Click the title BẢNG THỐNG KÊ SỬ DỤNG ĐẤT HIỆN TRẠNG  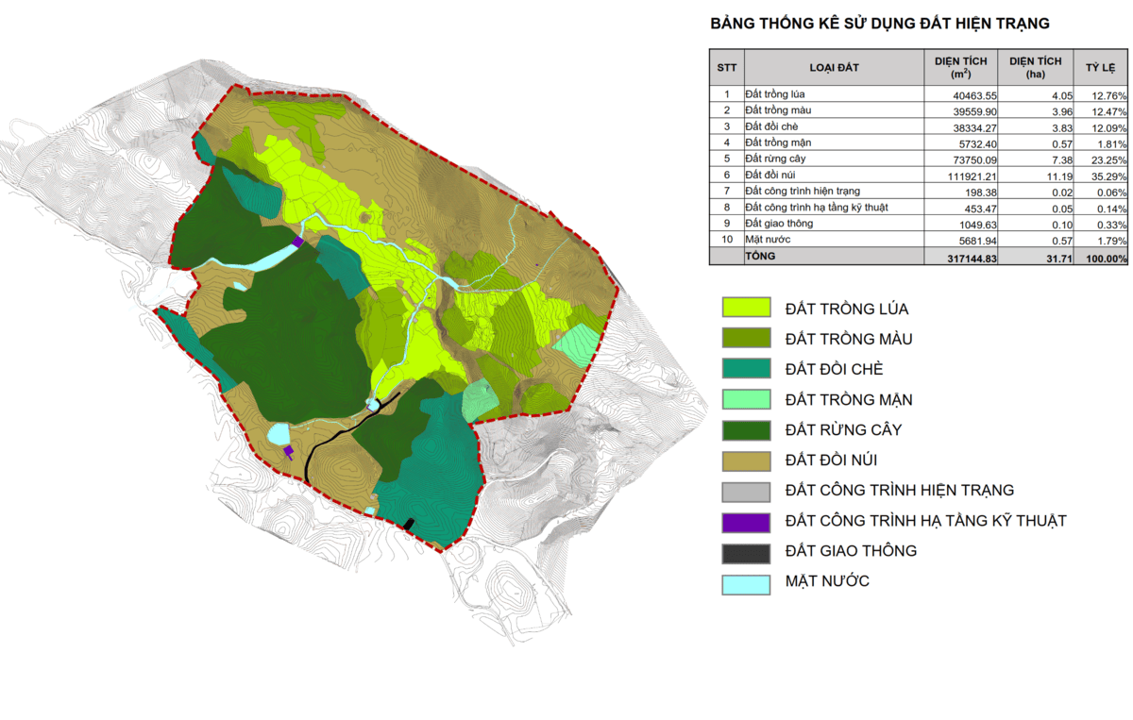880,24
